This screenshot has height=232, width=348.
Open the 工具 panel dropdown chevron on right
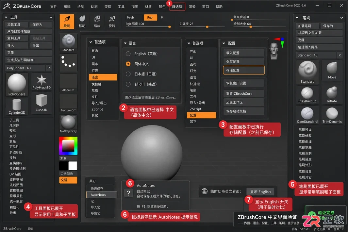click(x=51, y=17)
